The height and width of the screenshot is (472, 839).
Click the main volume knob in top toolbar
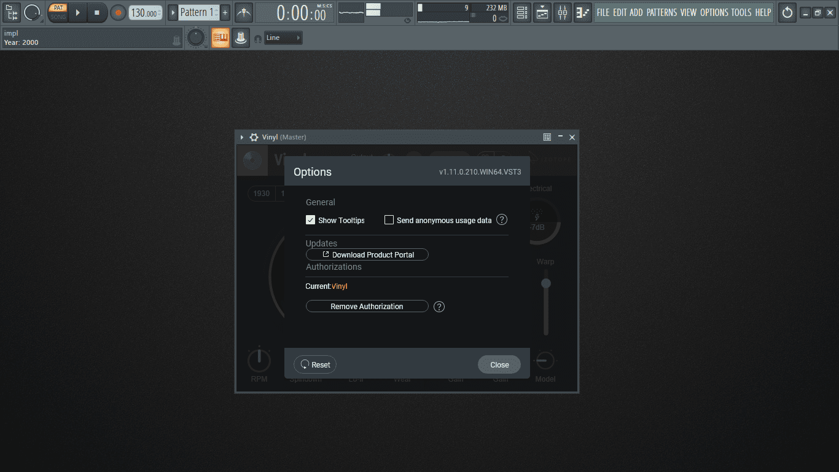pyautogui.click(x=32, y=12)
